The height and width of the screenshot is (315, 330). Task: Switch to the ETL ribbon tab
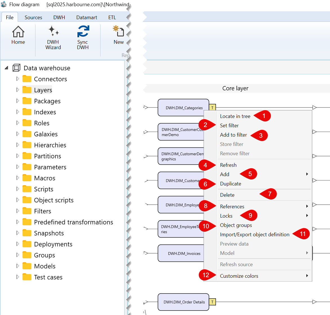point(112,17)
